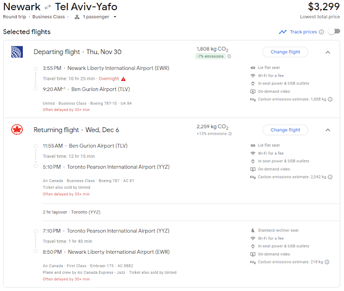Click the 'Departing flight · Thu, Nov 30' heading
Image resolution: width=344 pixels, height=291 pixels.
[78, 52]
